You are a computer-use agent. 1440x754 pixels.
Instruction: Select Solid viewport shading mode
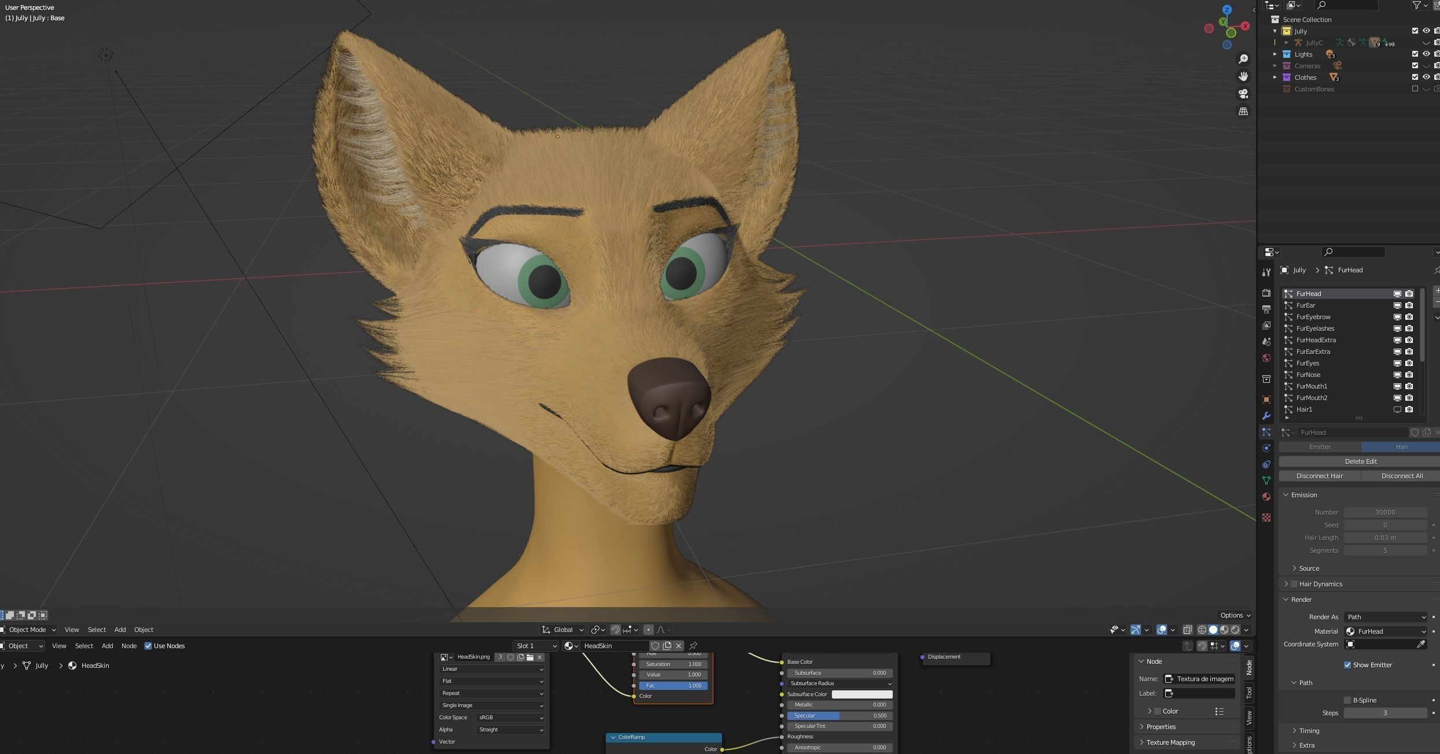click(1213, 630)
